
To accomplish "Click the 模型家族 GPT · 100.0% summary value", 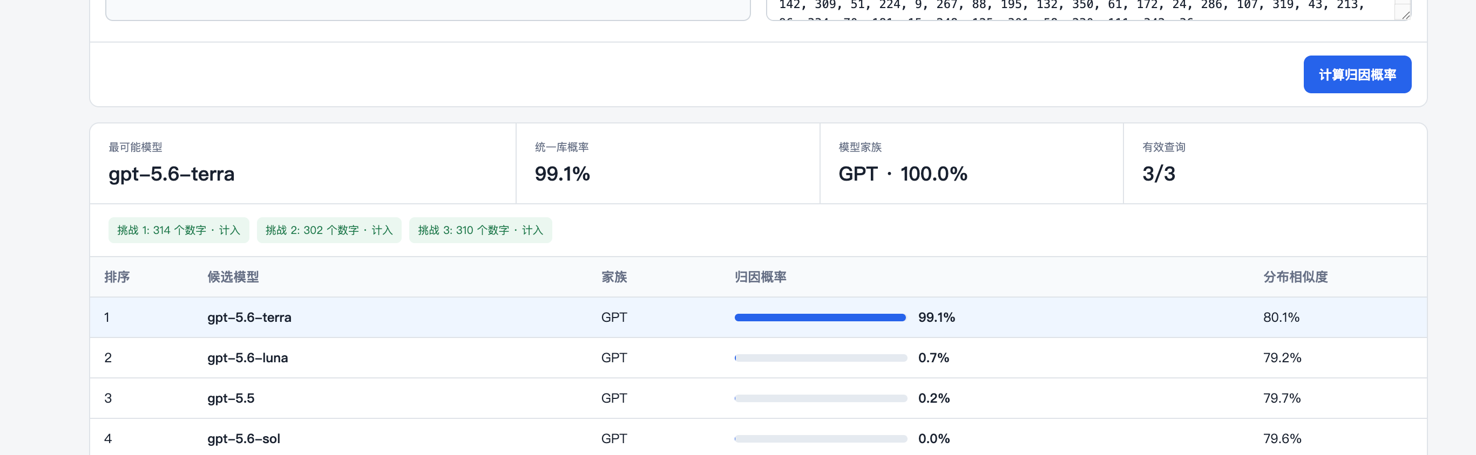I will tap(903, 174).
